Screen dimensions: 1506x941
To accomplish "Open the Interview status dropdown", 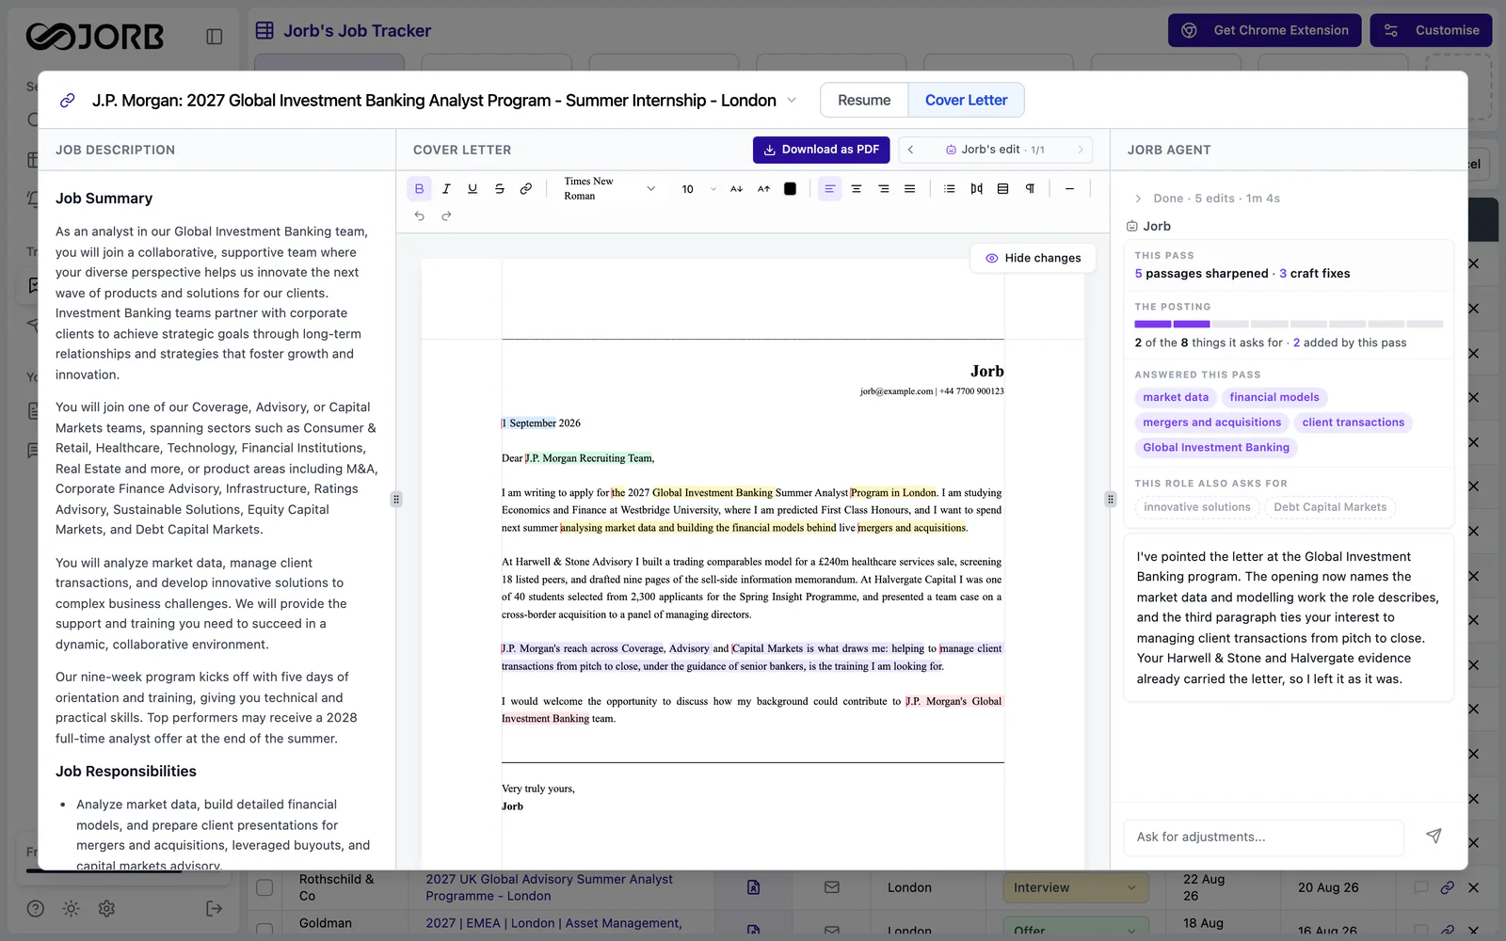I will 1075,887.
